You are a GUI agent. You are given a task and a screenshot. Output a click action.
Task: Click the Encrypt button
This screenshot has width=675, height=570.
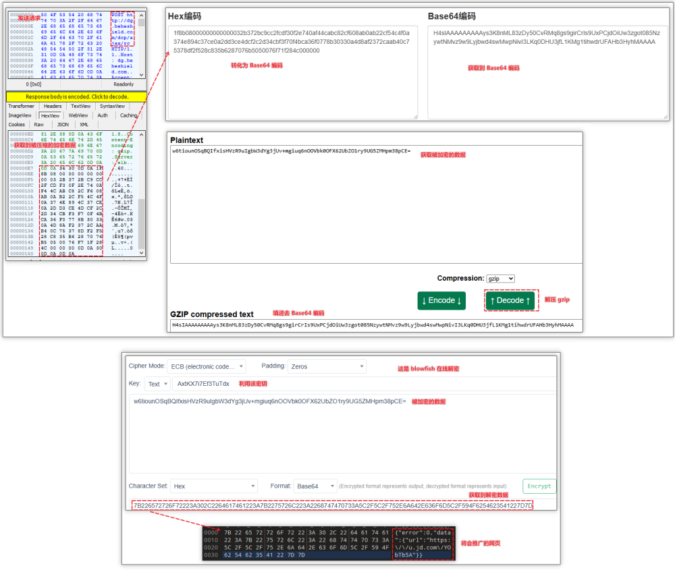click(539, 486)
